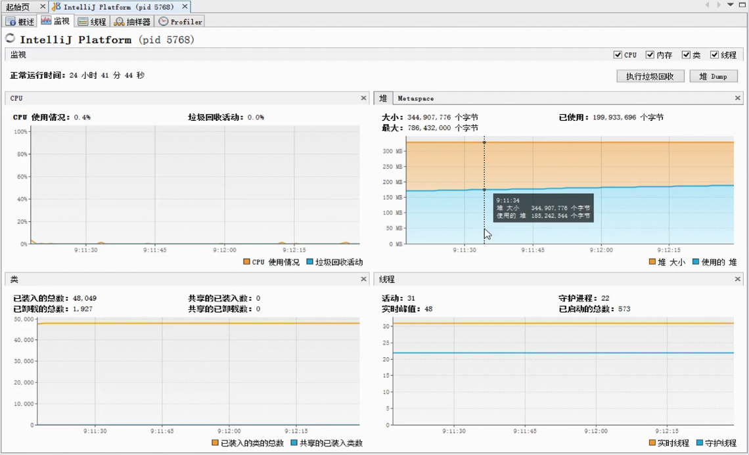The width and height of the screenshot is (749, 455).
Task: Toggle the 线程 threads checkbox
Action: [x=714, y=55]
